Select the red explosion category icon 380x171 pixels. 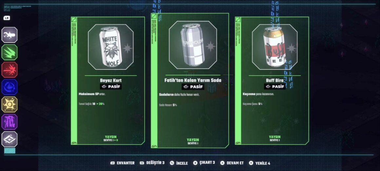click(x=9, y=70)
